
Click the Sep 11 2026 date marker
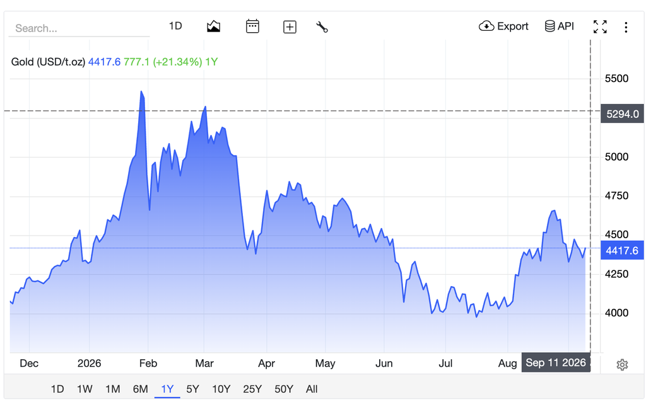[x=556, y=362]
